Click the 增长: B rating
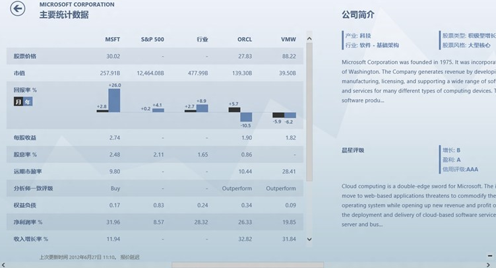The image size is (496, 268). [x=451, y=151]
